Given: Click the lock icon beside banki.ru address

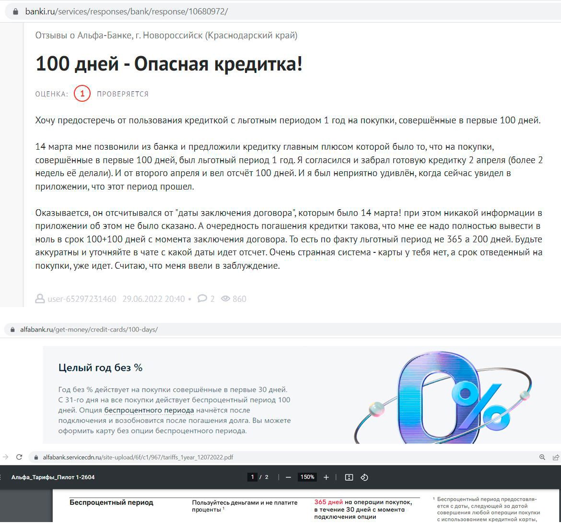Looking at the screenshot, I should pyautogui.click(x=15, y=12).
